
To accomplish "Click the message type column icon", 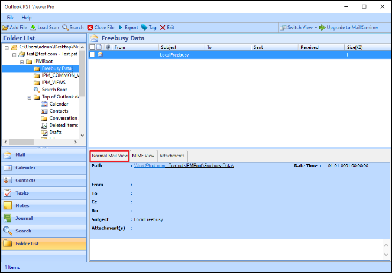I will [x=99, y=47].
